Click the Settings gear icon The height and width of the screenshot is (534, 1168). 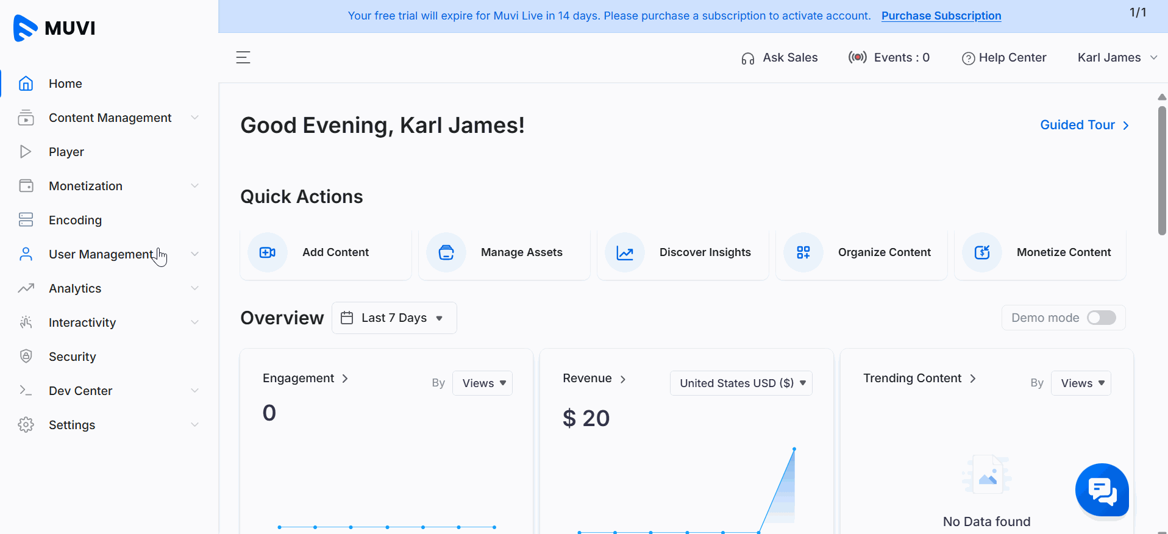pyautogui.click(x=26, y=425)
